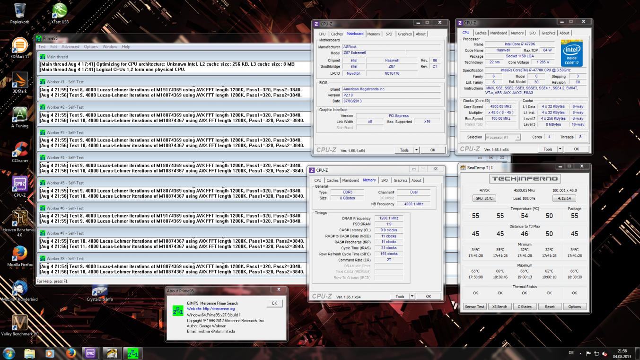The width and height of the screenshot is (640, 360).
Task: Click the volume speaker tray icon
Action: 605,353
